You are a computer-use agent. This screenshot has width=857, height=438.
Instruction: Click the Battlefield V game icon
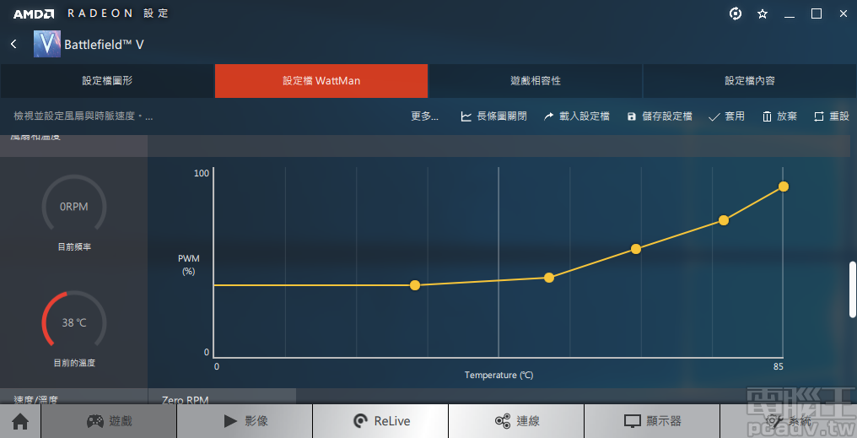click(46, 44)
